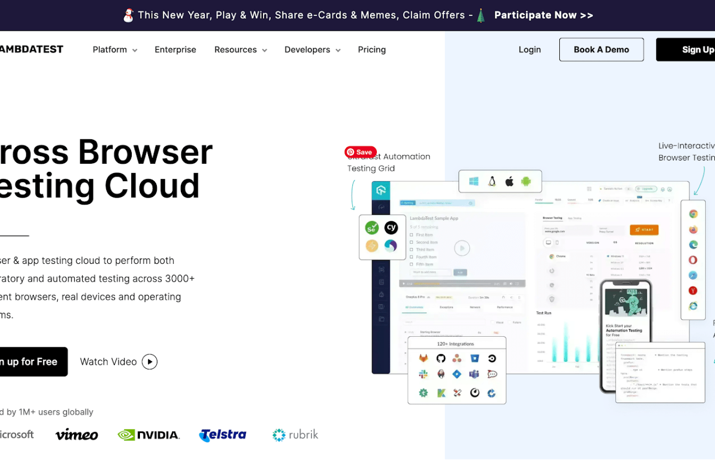
Task: Click the Microsoft Teams integration icon
Action: 474,374
